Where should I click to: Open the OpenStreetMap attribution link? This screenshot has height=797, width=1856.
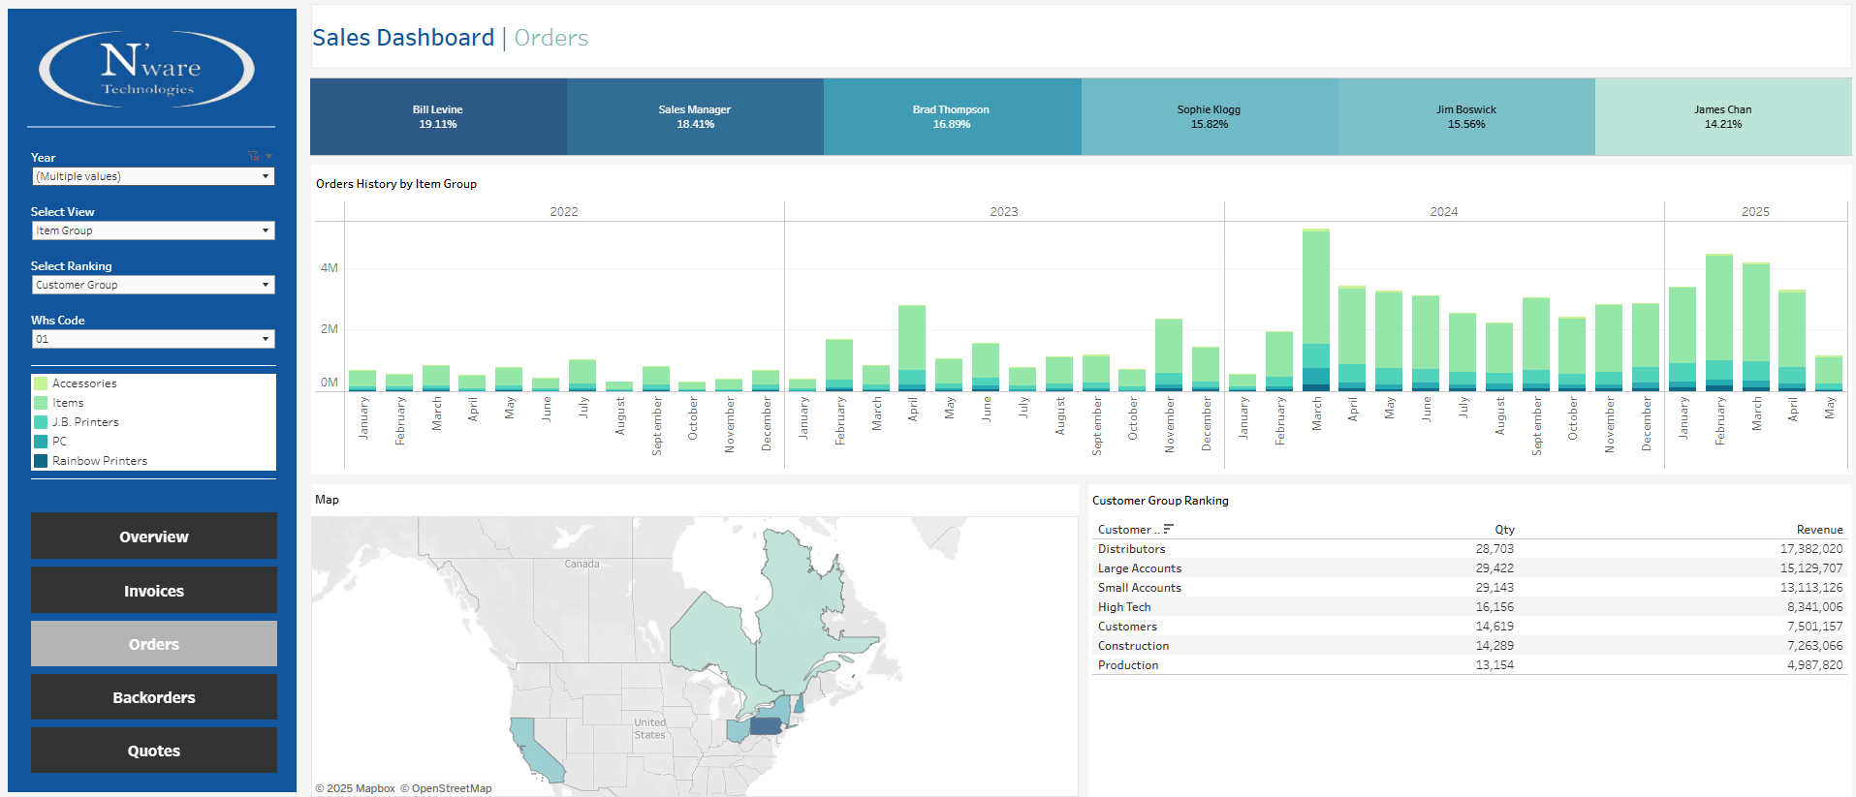coord(451,788)
